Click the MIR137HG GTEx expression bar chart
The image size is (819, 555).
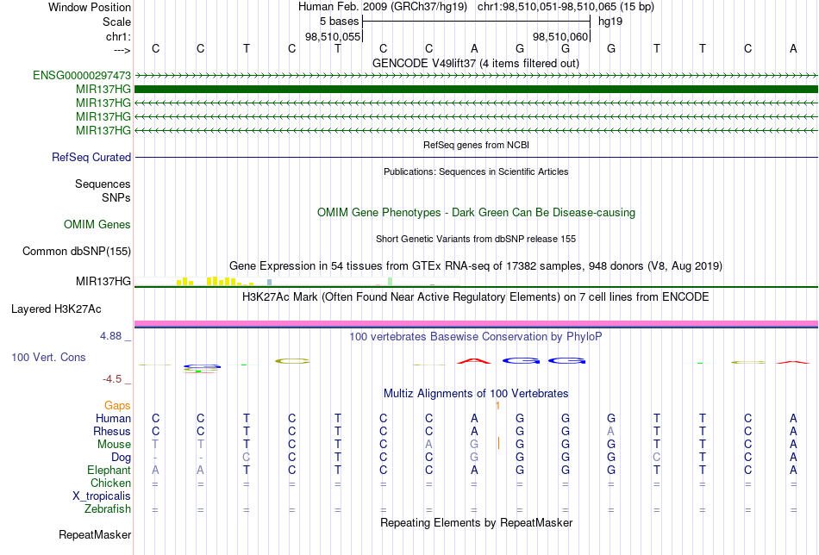297,282
